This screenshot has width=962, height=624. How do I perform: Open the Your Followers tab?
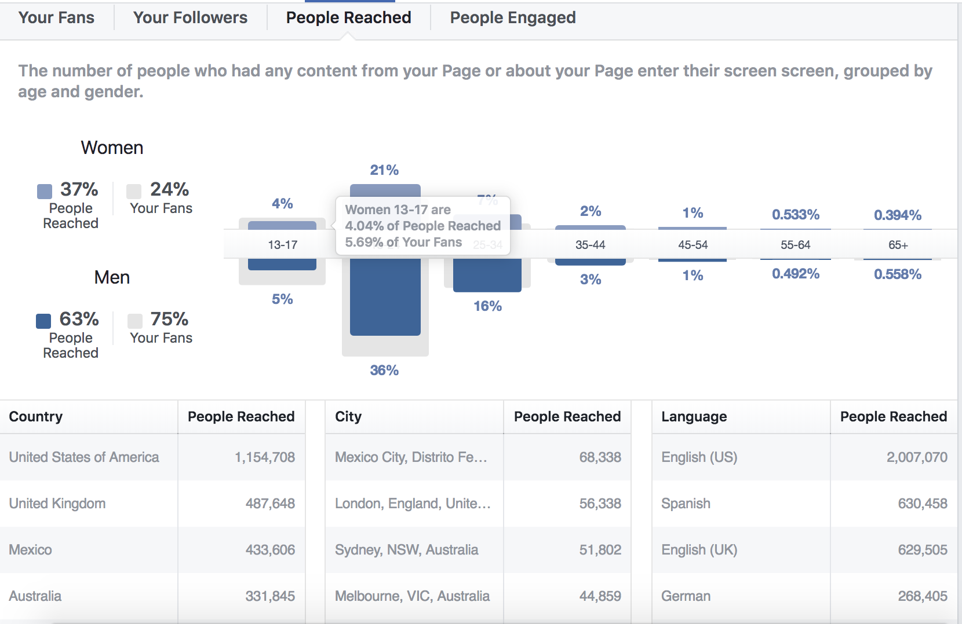(x=190, y=18)
